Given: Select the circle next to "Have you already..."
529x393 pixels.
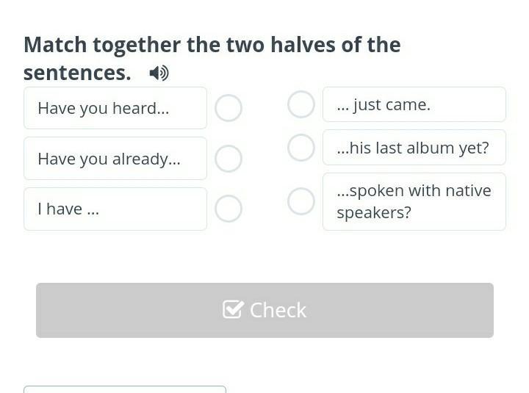Looking at the screenshot, I should pos(228,159).
